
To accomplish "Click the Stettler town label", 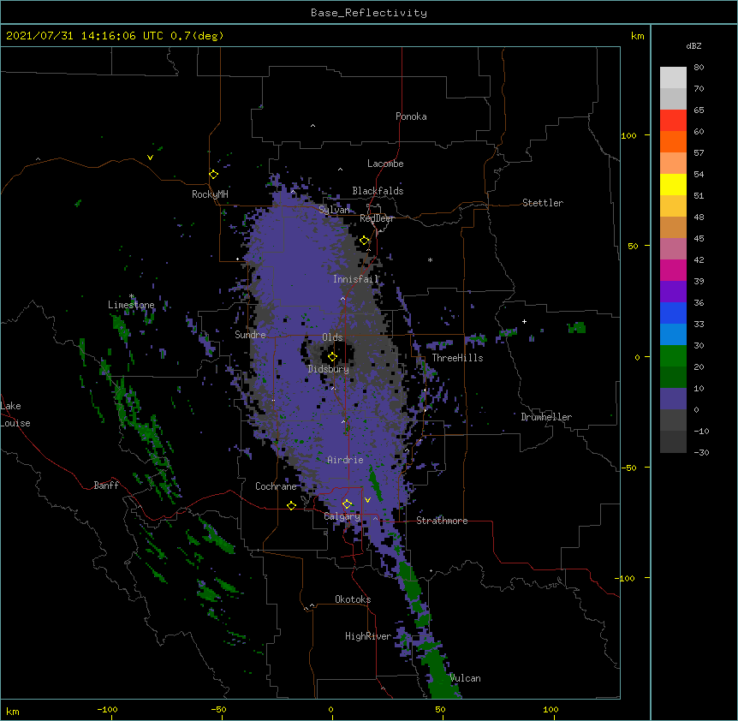I will 543,203.
